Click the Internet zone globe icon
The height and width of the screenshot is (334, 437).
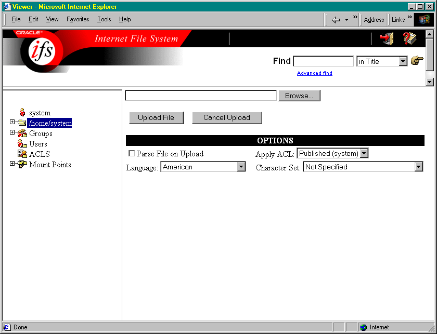[363, 327]
